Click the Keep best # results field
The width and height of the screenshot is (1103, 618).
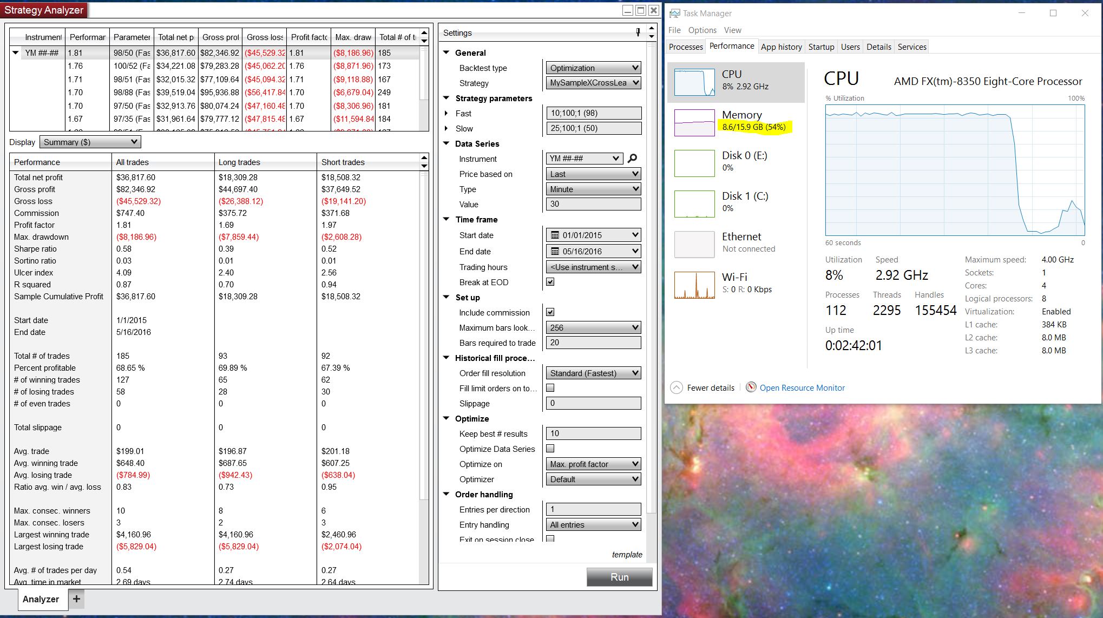593,433
